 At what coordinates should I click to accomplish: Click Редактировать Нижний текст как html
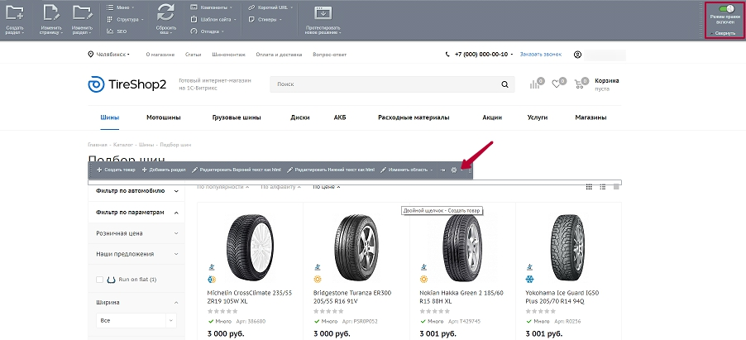(x=331, y=170)
